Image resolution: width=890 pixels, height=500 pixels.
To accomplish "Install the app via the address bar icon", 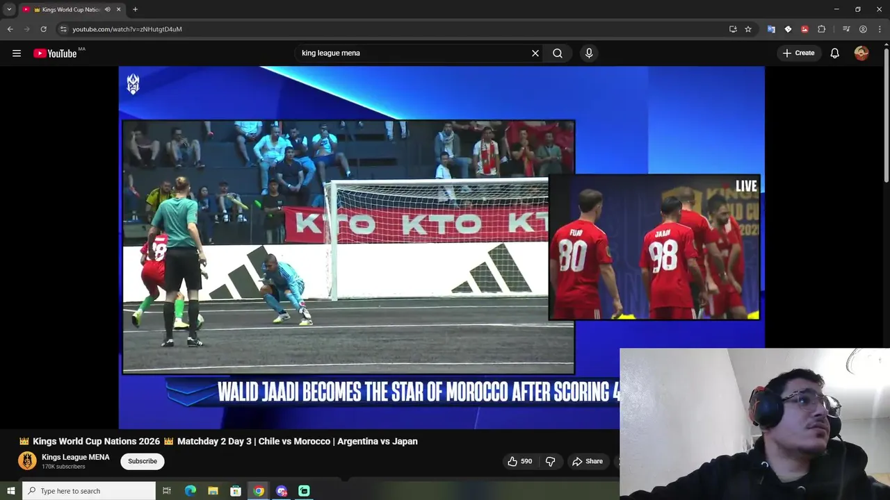I will (x=733, y=29).
